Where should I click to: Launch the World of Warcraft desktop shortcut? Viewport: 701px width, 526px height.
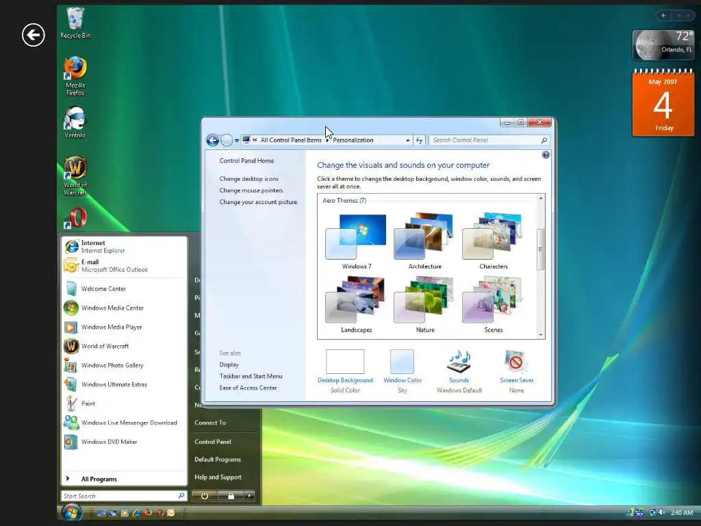point(75,176)
